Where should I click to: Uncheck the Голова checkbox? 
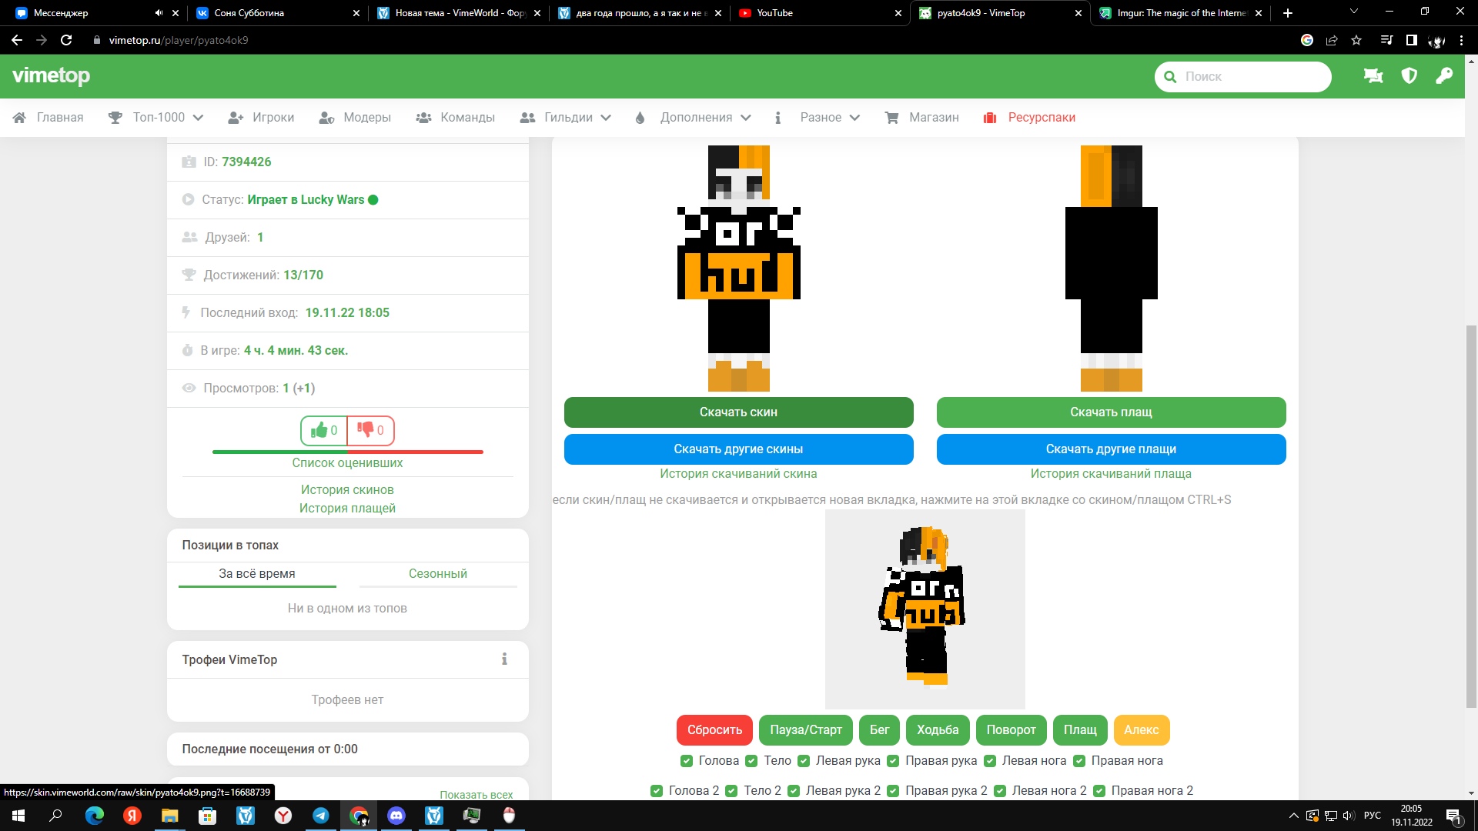click(x=687, y=761)
